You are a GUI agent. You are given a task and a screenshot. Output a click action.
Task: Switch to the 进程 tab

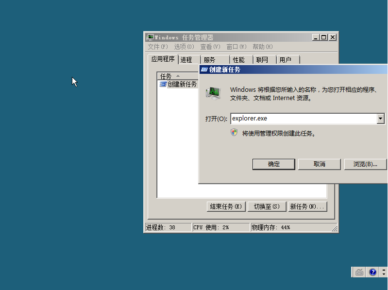tap(186, 60)
